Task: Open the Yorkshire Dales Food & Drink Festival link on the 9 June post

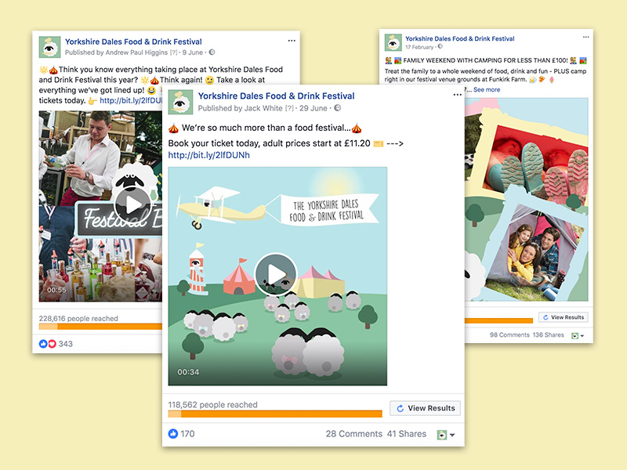Action: pyautogui.click(x=133, y=42)
